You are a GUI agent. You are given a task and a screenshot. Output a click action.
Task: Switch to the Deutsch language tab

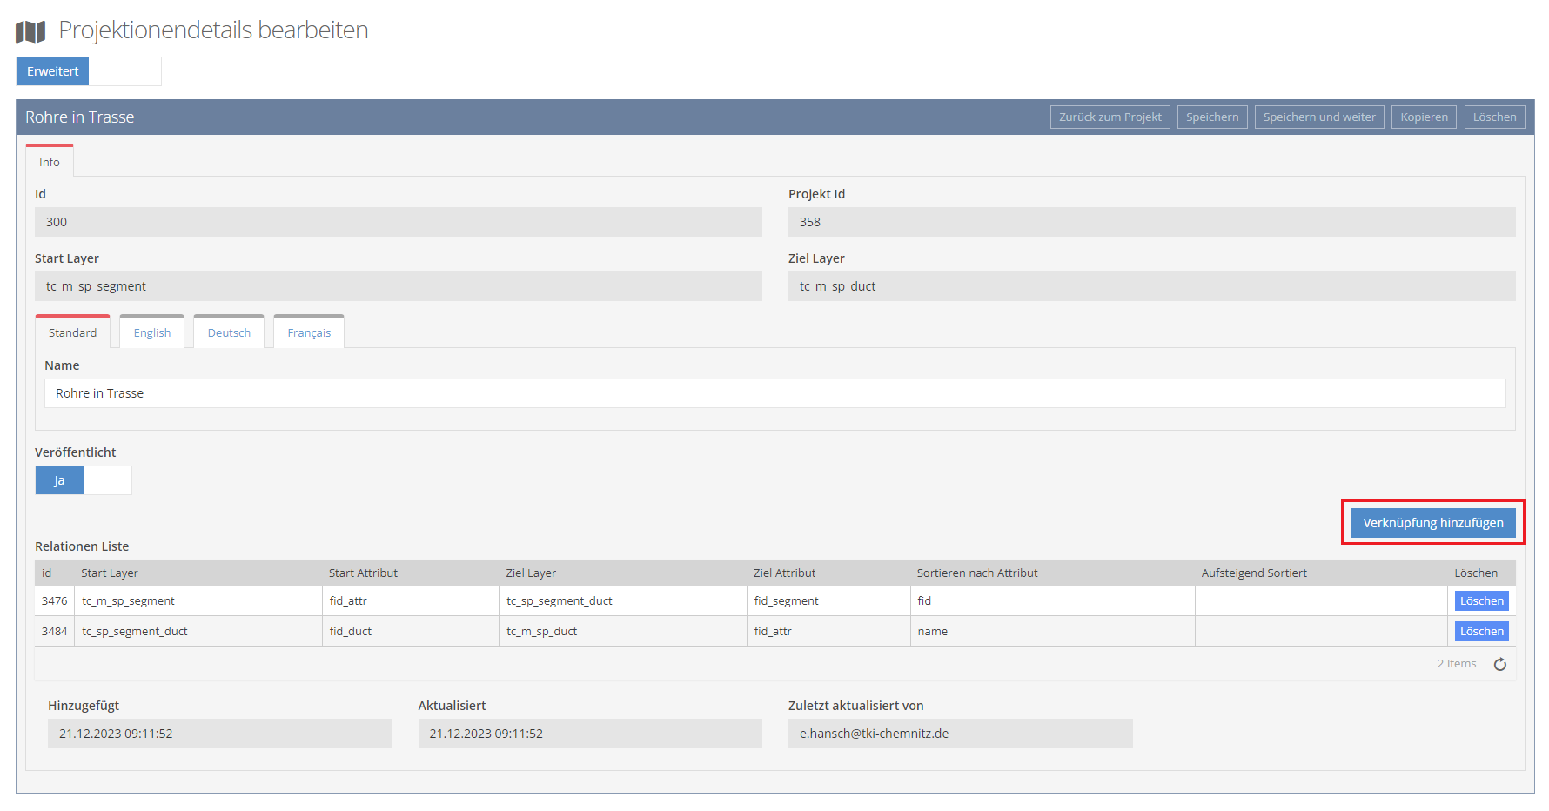point(229,333)
